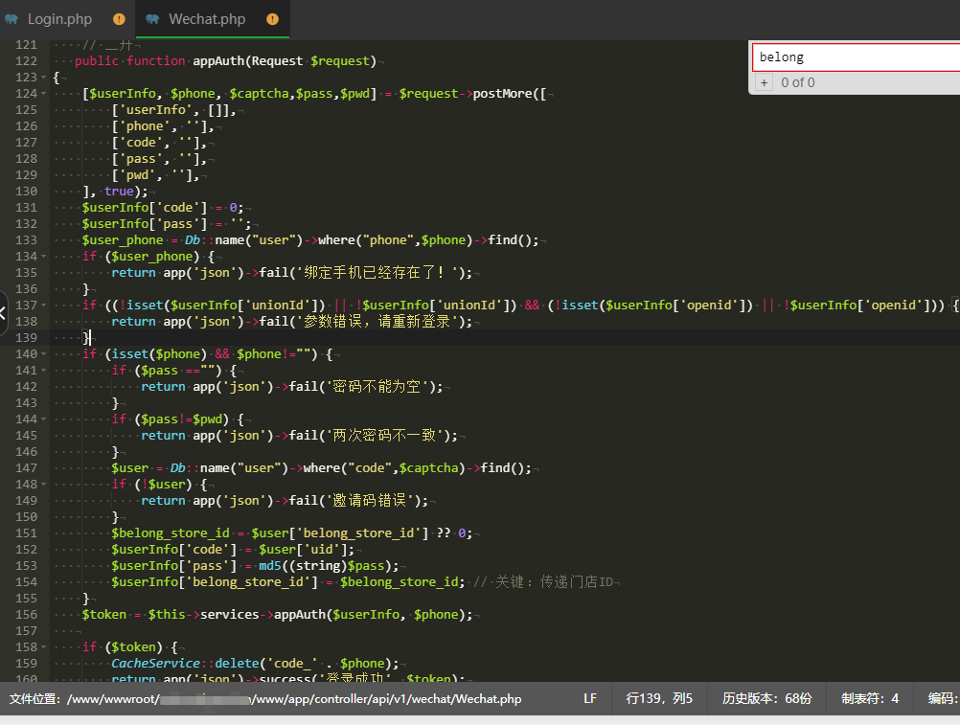Click the left sidebar collapse arrow handle

coord(4,310)
